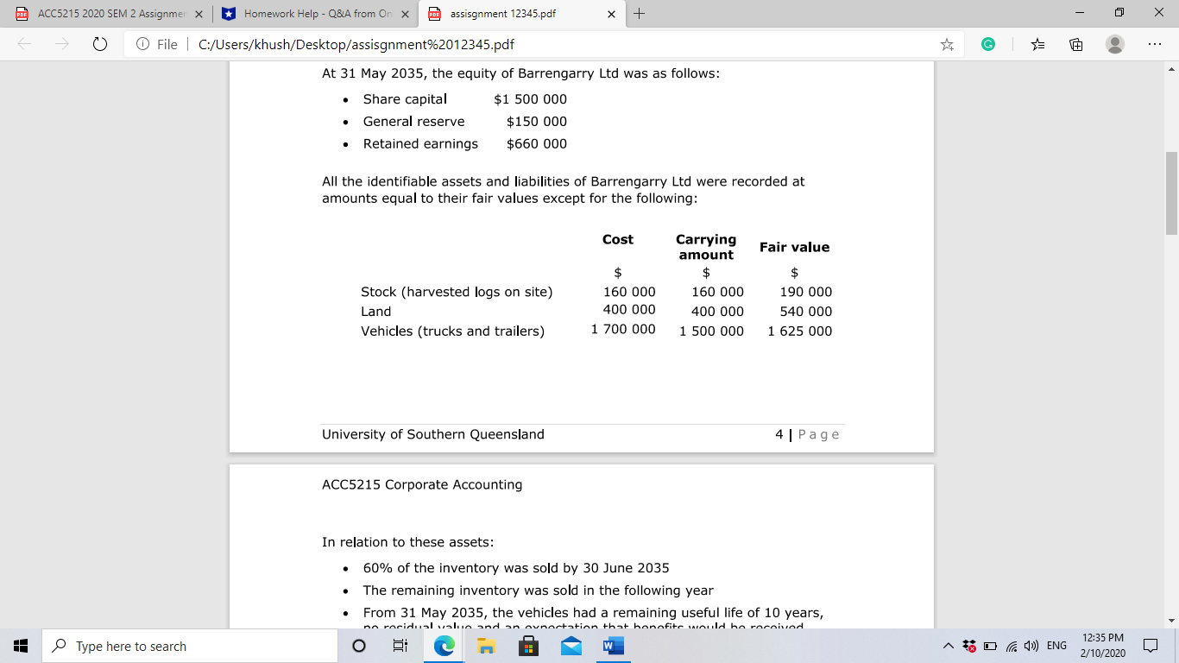
Task: Expand hidden icons in the system tray
Action: click(948, 645)
